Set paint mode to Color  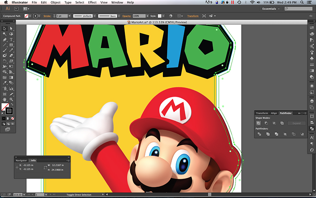click(x=4, y=118)
